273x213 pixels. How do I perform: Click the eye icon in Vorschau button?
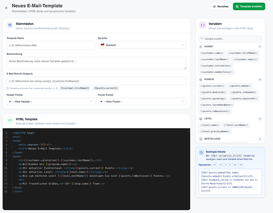pyautogui.click(x=214, y=6)
